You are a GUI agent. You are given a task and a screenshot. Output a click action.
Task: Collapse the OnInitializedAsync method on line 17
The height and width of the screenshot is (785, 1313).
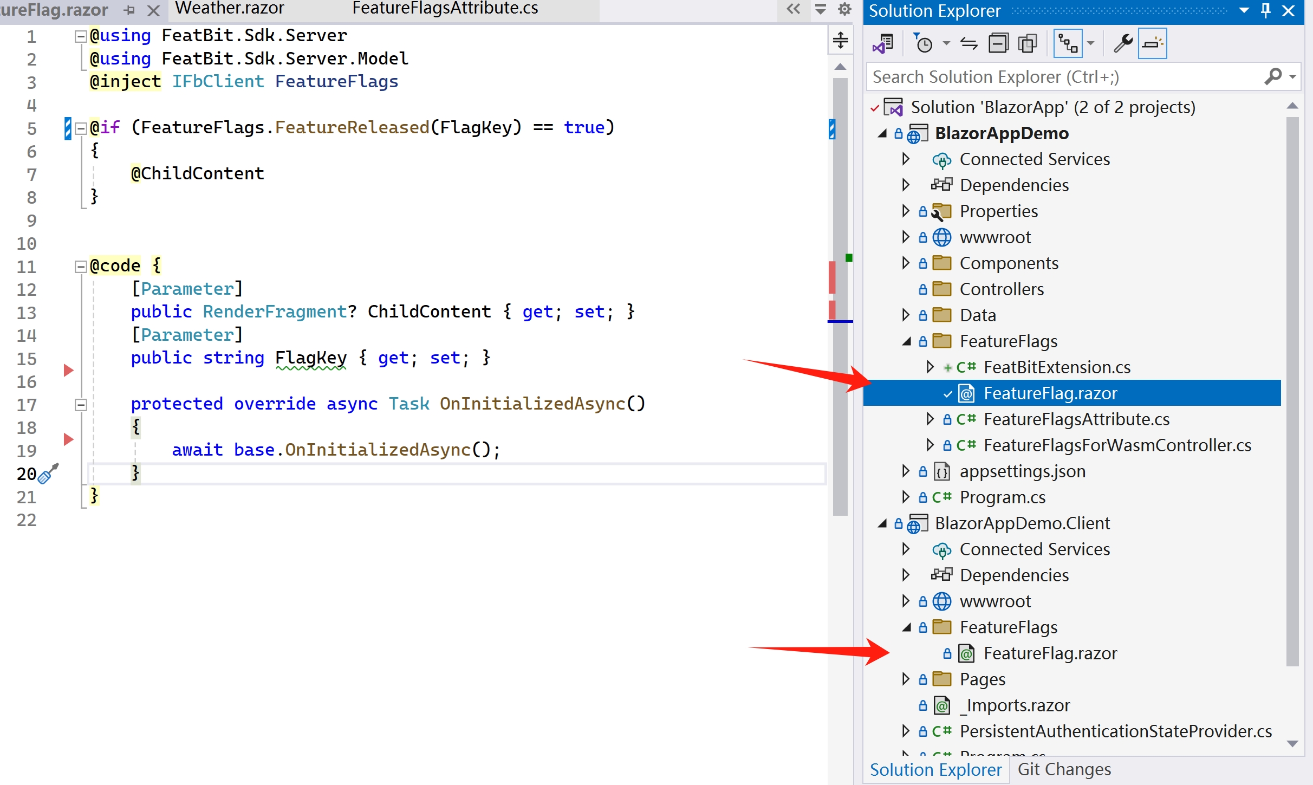click(80, 405)
